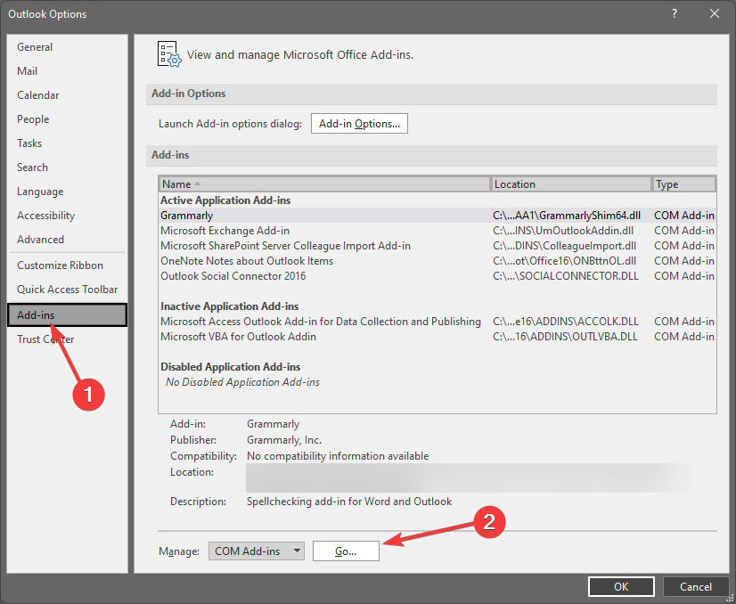Confirm settings with the OK button

621,587
